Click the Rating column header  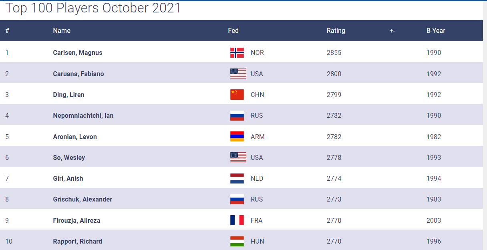[x=336, y=31]
